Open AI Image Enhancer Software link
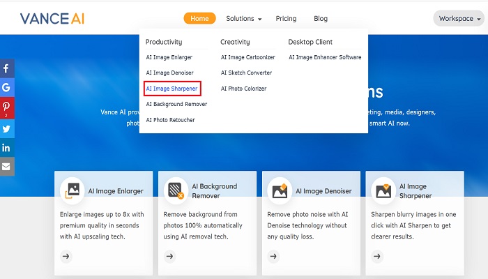This screenshot has height=279, width=488. pos(325,57)
